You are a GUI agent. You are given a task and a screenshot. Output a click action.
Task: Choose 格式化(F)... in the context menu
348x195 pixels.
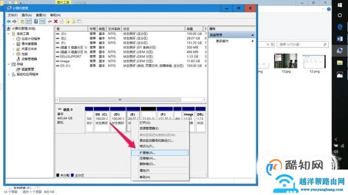(160, 146)
